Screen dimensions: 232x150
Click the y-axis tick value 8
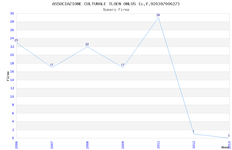(x=13, y=105)
